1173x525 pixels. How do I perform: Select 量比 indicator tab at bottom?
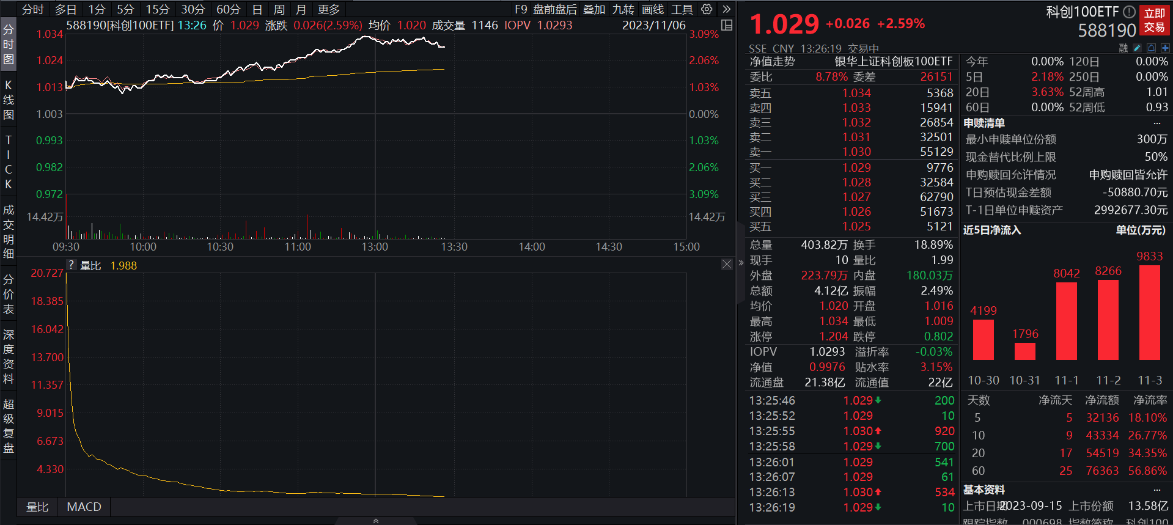pos(37,507)
